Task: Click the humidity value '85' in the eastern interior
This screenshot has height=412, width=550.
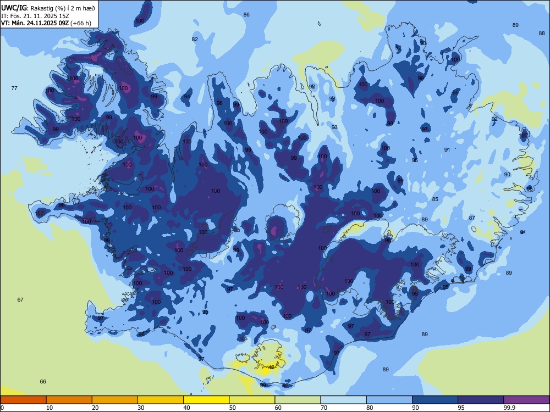Action: coord(435,199)
